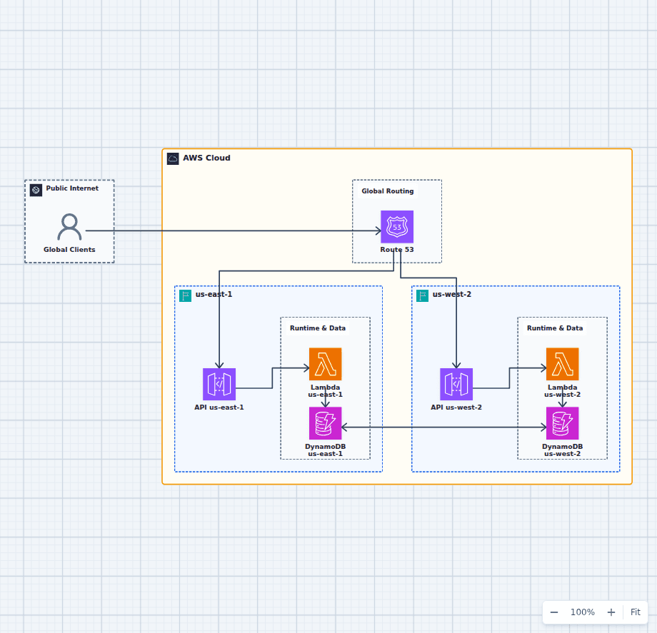Select the Public Internet label
Image resolution: width=657 pixels, height=633 pixels.
point(72,188)
